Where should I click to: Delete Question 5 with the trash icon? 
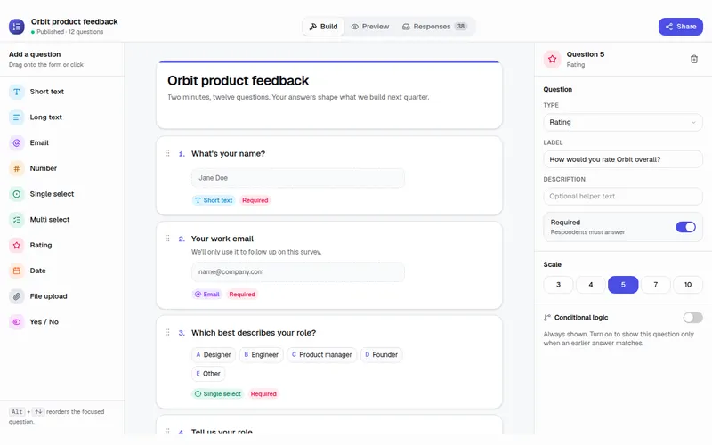(694, 59)
